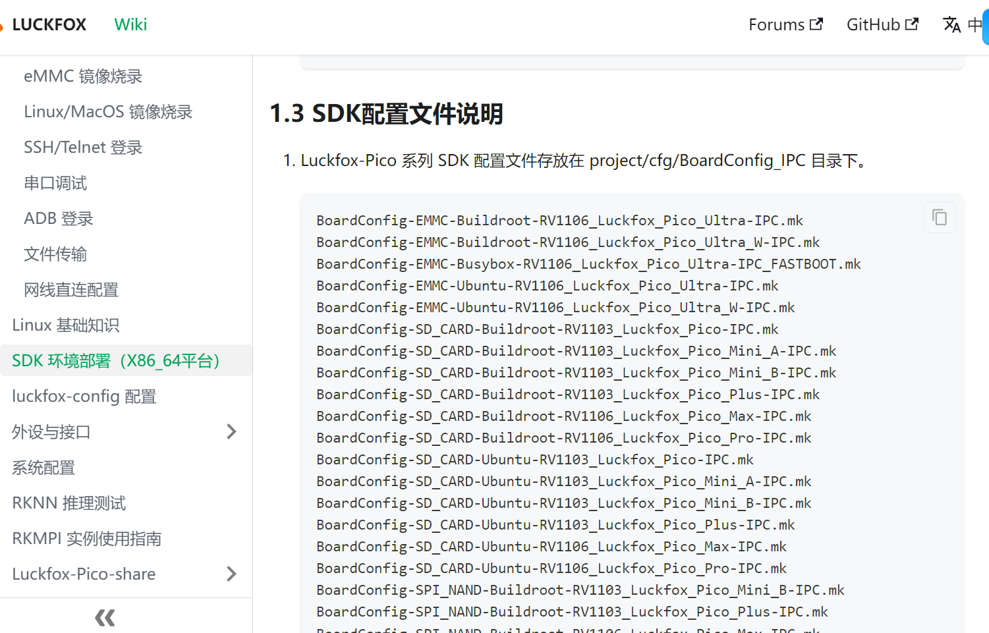Image resolution: width=989 pixels, height=633 pixels.
Task: Click SD_CARD-Ubuntu-RV1106 Pico_Max-IPC.mk line
Action: pos(551,547)
